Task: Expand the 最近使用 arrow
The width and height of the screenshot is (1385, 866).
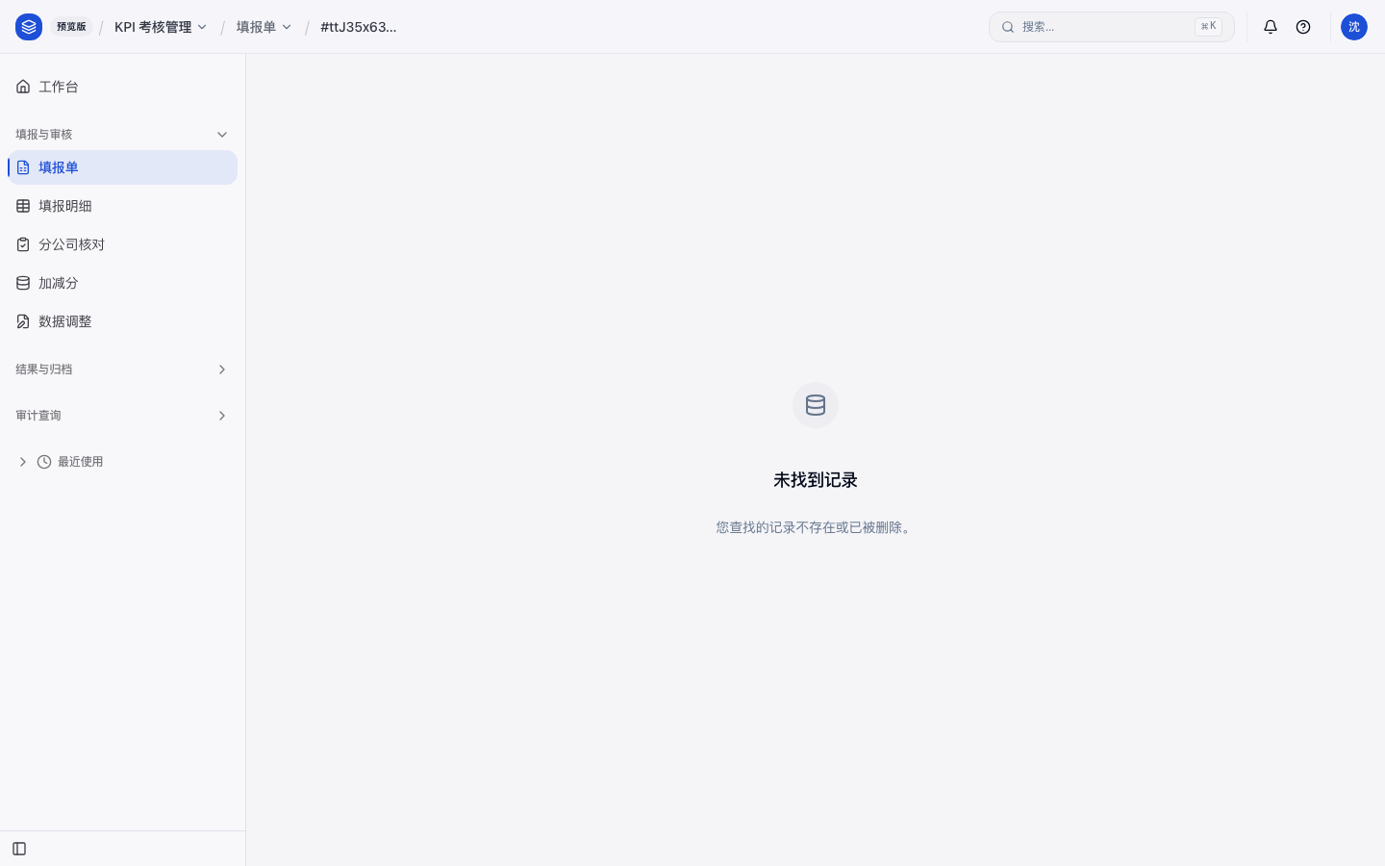Action: pyautogui.click(x=23, y=462)
